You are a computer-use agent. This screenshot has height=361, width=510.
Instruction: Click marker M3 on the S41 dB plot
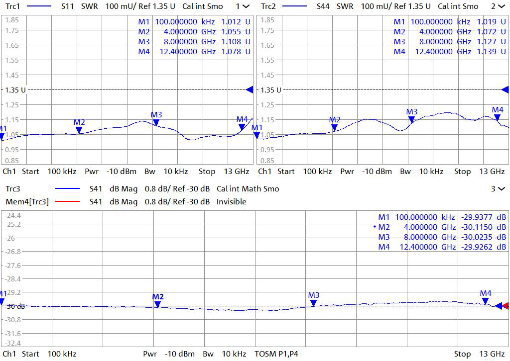(313, 303)
